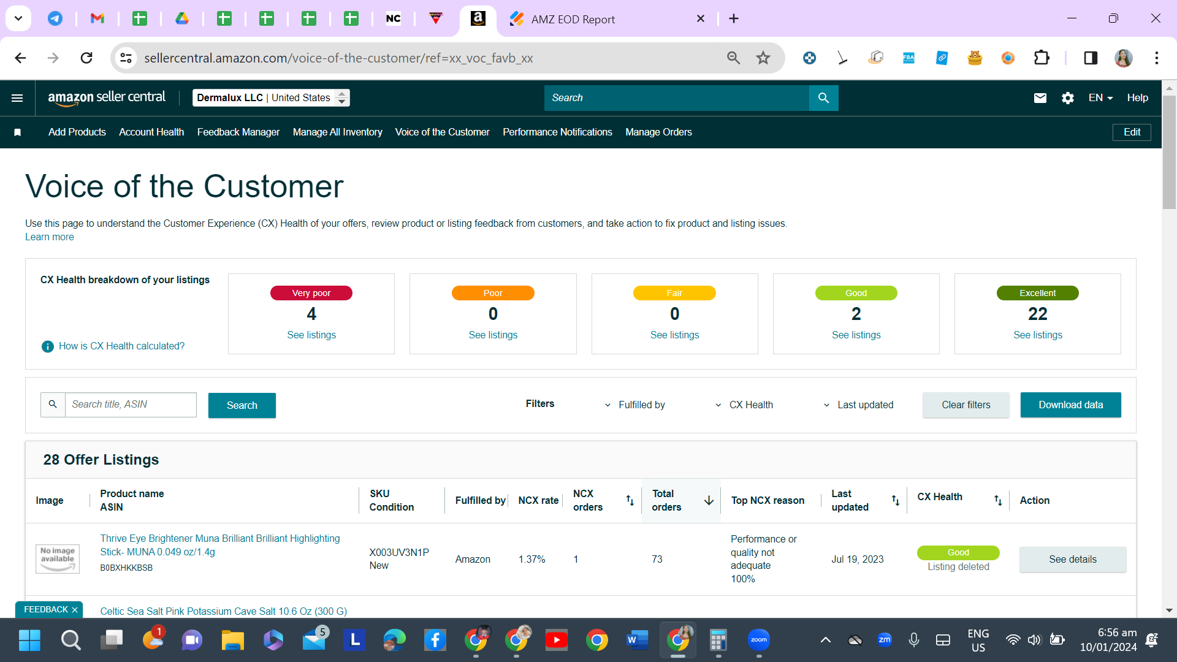The height and width of the screenshot is (662, 1177).
Task: Open Zoom from the taskbar
Action: point(759,641)
